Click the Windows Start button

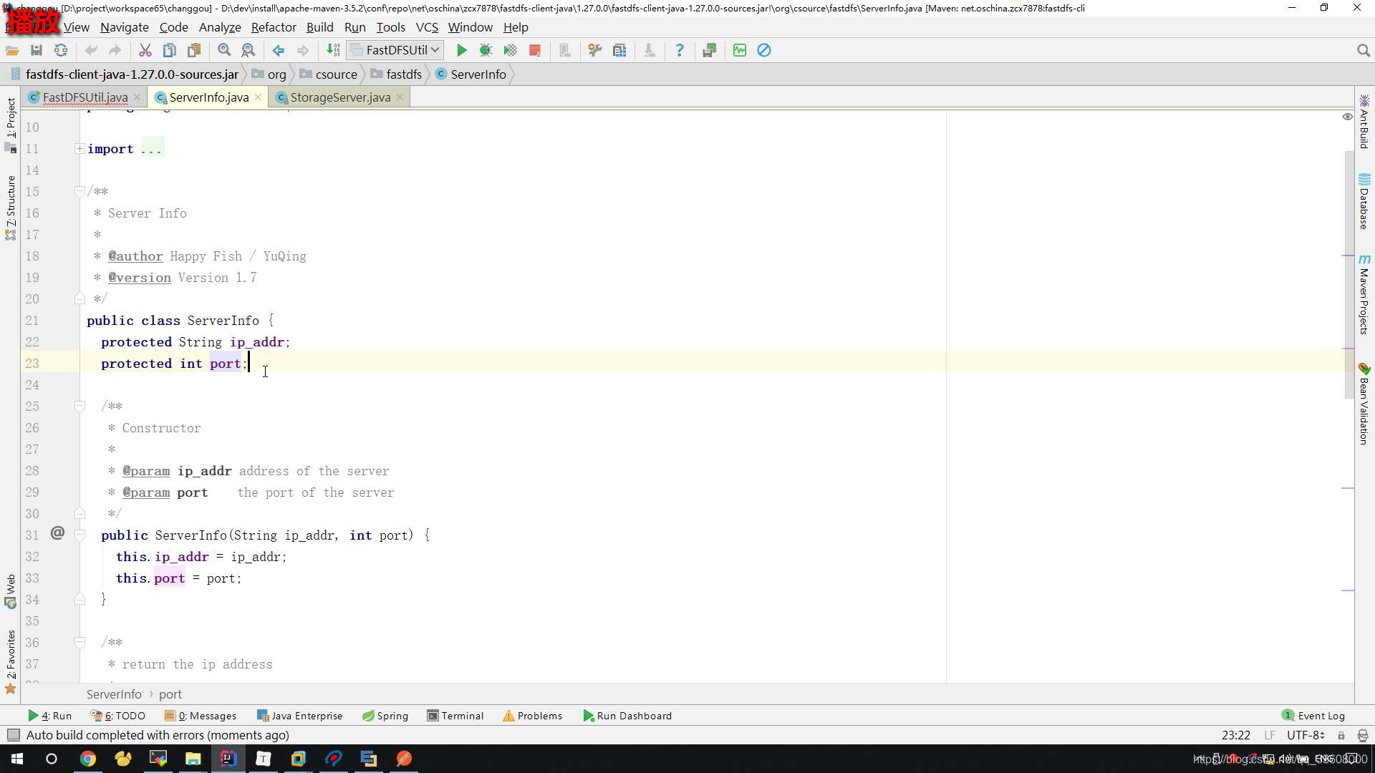click(17, 759)
